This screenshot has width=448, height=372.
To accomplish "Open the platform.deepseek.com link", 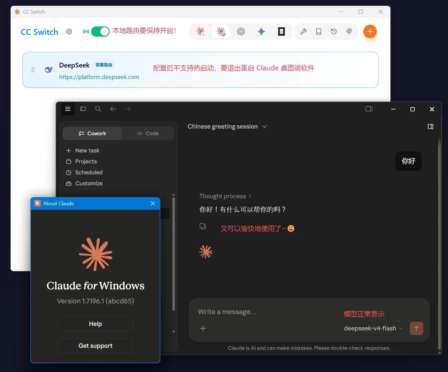I will [99, 77].
